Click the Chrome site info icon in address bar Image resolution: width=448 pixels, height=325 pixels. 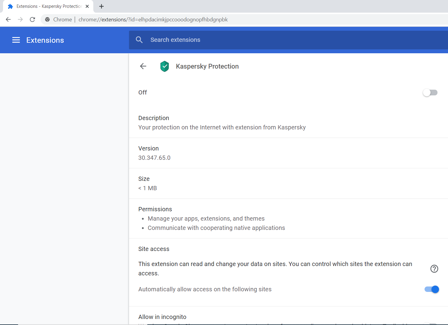point(47,20)
